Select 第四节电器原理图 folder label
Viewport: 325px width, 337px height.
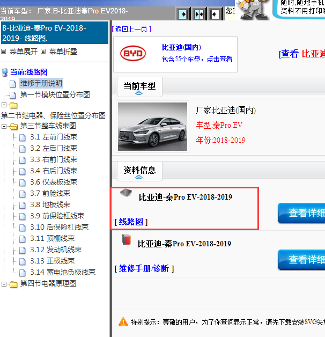pos(48,283)
